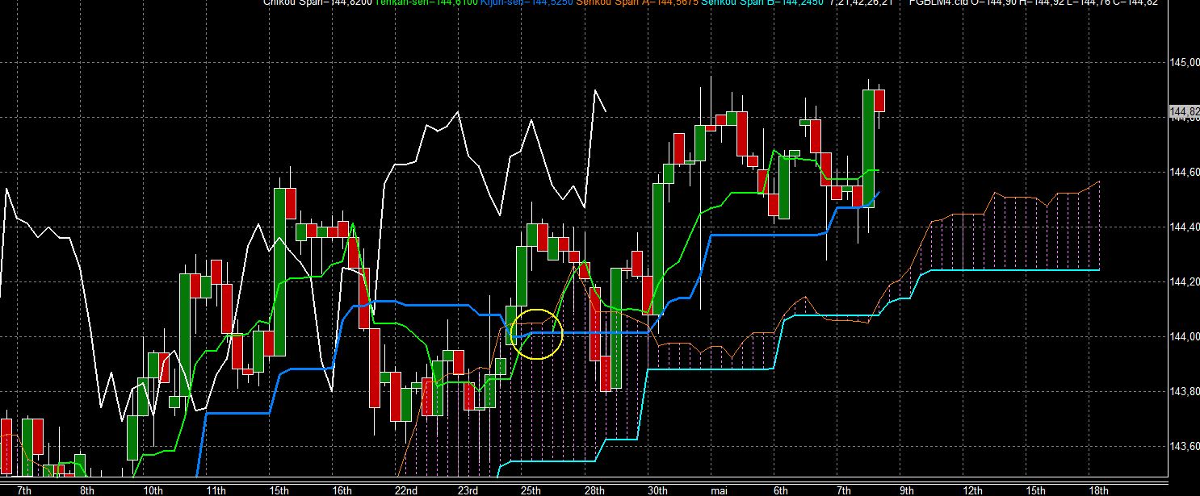Screen dimensions: 1200x496
Task: Click the 30th date label
Action: [657, 490]
